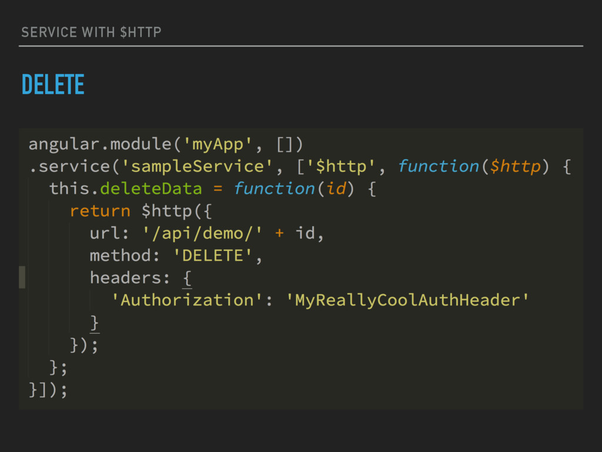The height and width of the screenshot is (452, 602).
Task: Click the gutter marker beside headers line
Action: pos(22,277)
